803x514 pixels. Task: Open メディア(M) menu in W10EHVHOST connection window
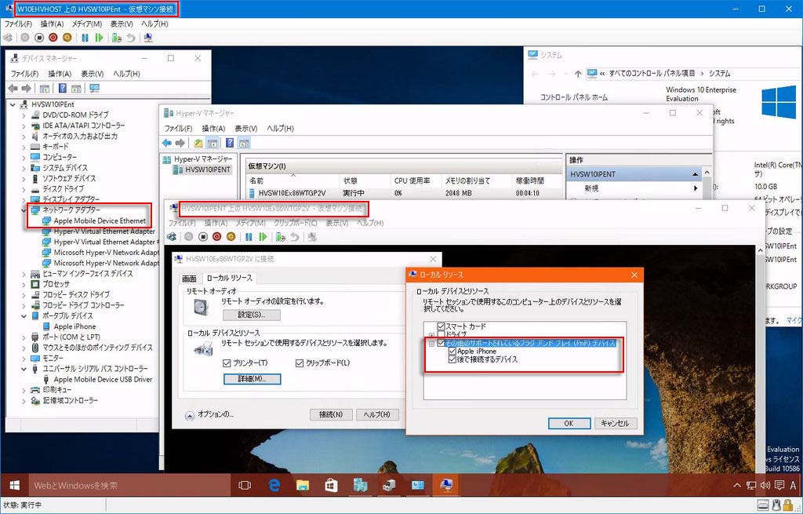pyautogui.click(x=86, y=24)
